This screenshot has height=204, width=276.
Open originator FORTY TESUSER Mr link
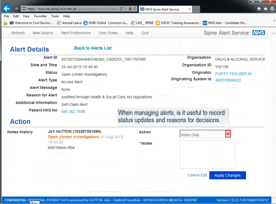233,74
